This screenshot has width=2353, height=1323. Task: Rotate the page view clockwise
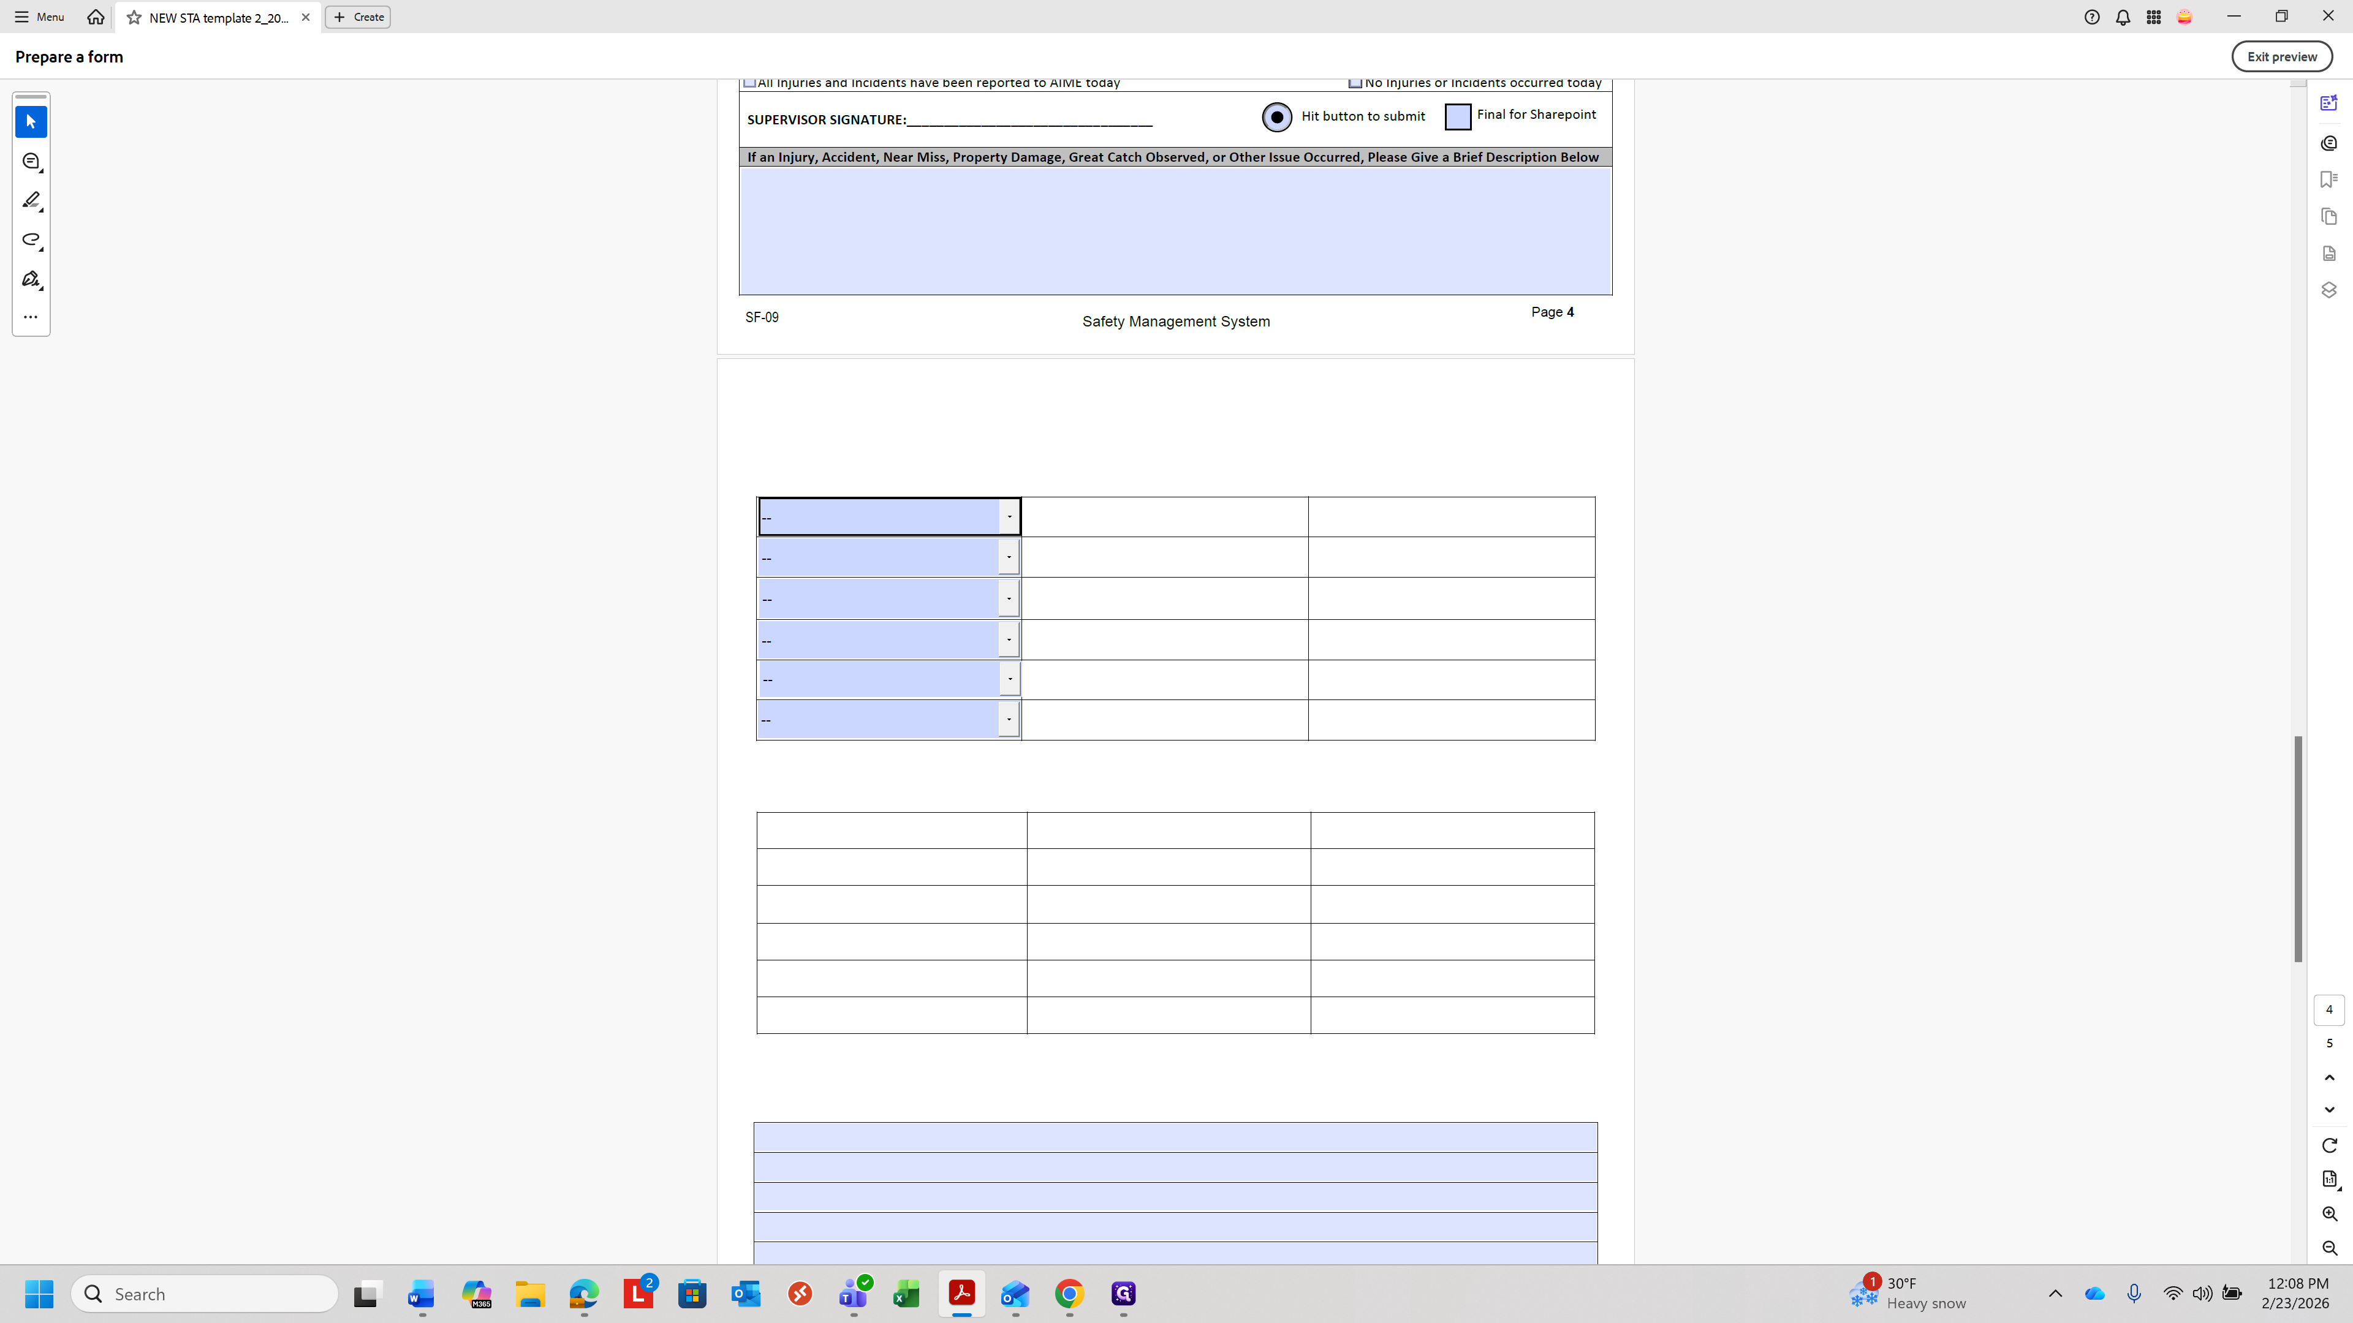coord(2329,1145)
